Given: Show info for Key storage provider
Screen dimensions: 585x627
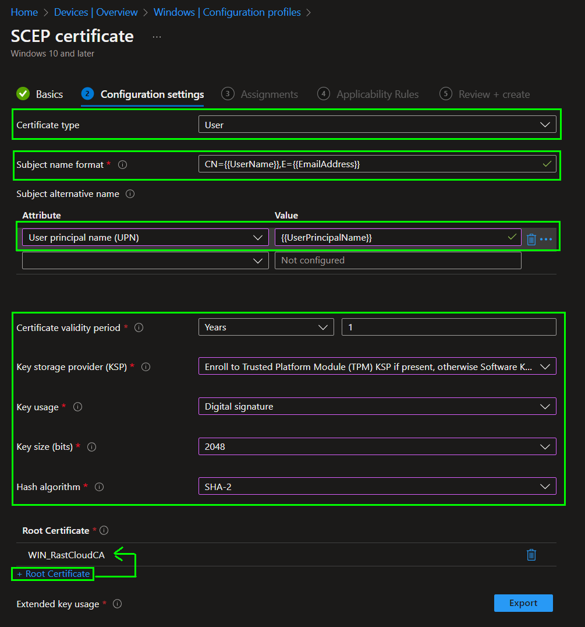Looking at the screenshot, I should (x=146, y=367).
